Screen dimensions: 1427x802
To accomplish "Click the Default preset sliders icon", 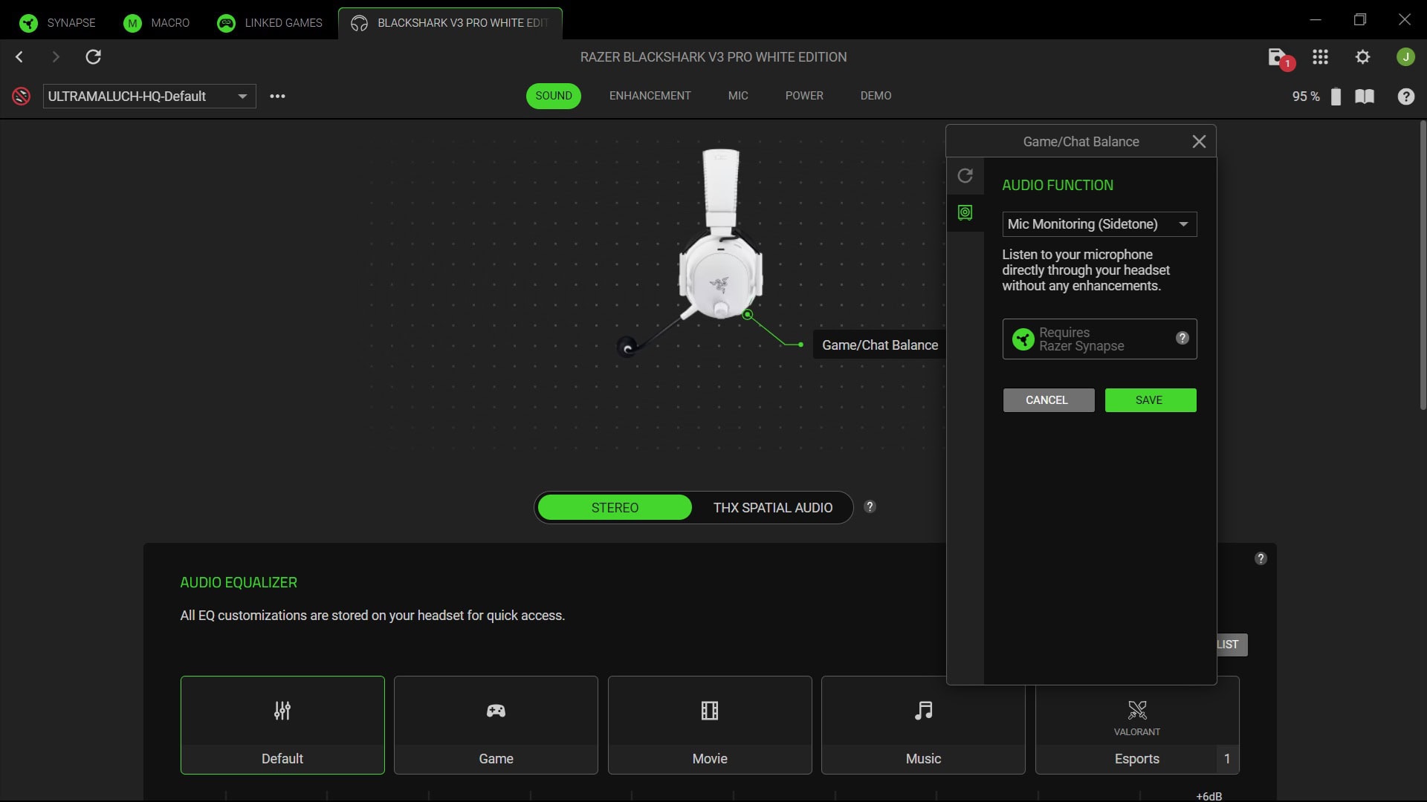I will [282, 711].
